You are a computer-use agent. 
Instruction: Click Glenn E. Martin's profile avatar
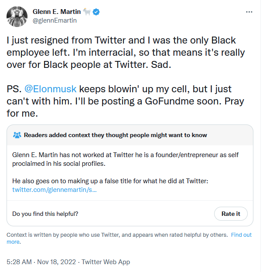[17, 16]
